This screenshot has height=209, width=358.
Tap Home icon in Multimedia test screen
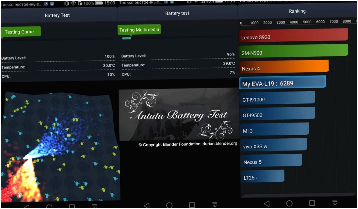[x=169, y=205]
